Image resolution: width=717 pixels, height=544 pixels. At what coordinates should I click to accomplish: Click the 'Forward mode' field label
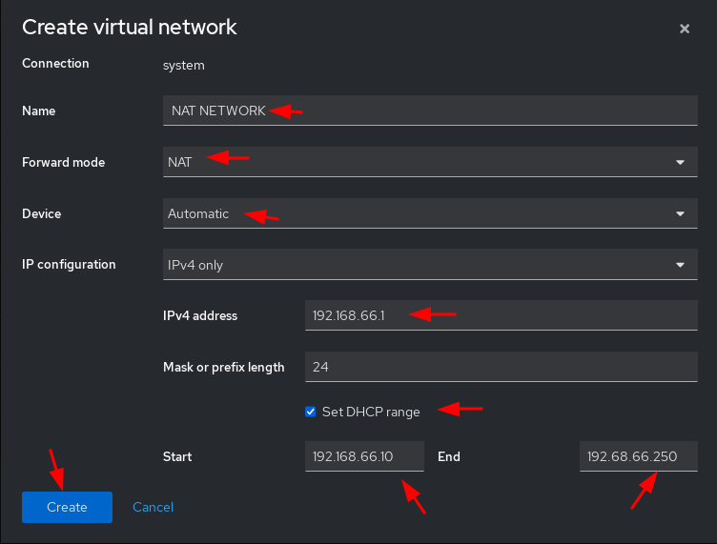tap(64, 162)
